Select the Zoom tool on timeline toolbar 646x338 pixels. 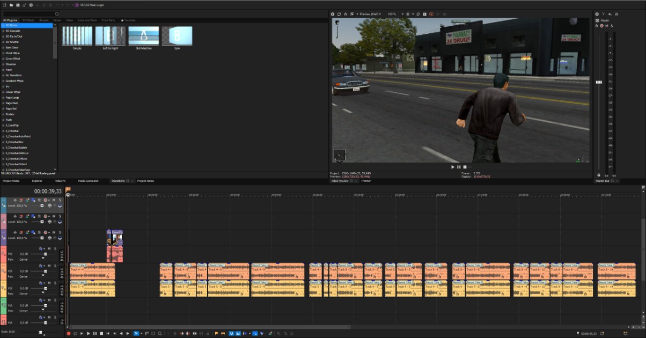click(160, 333)
